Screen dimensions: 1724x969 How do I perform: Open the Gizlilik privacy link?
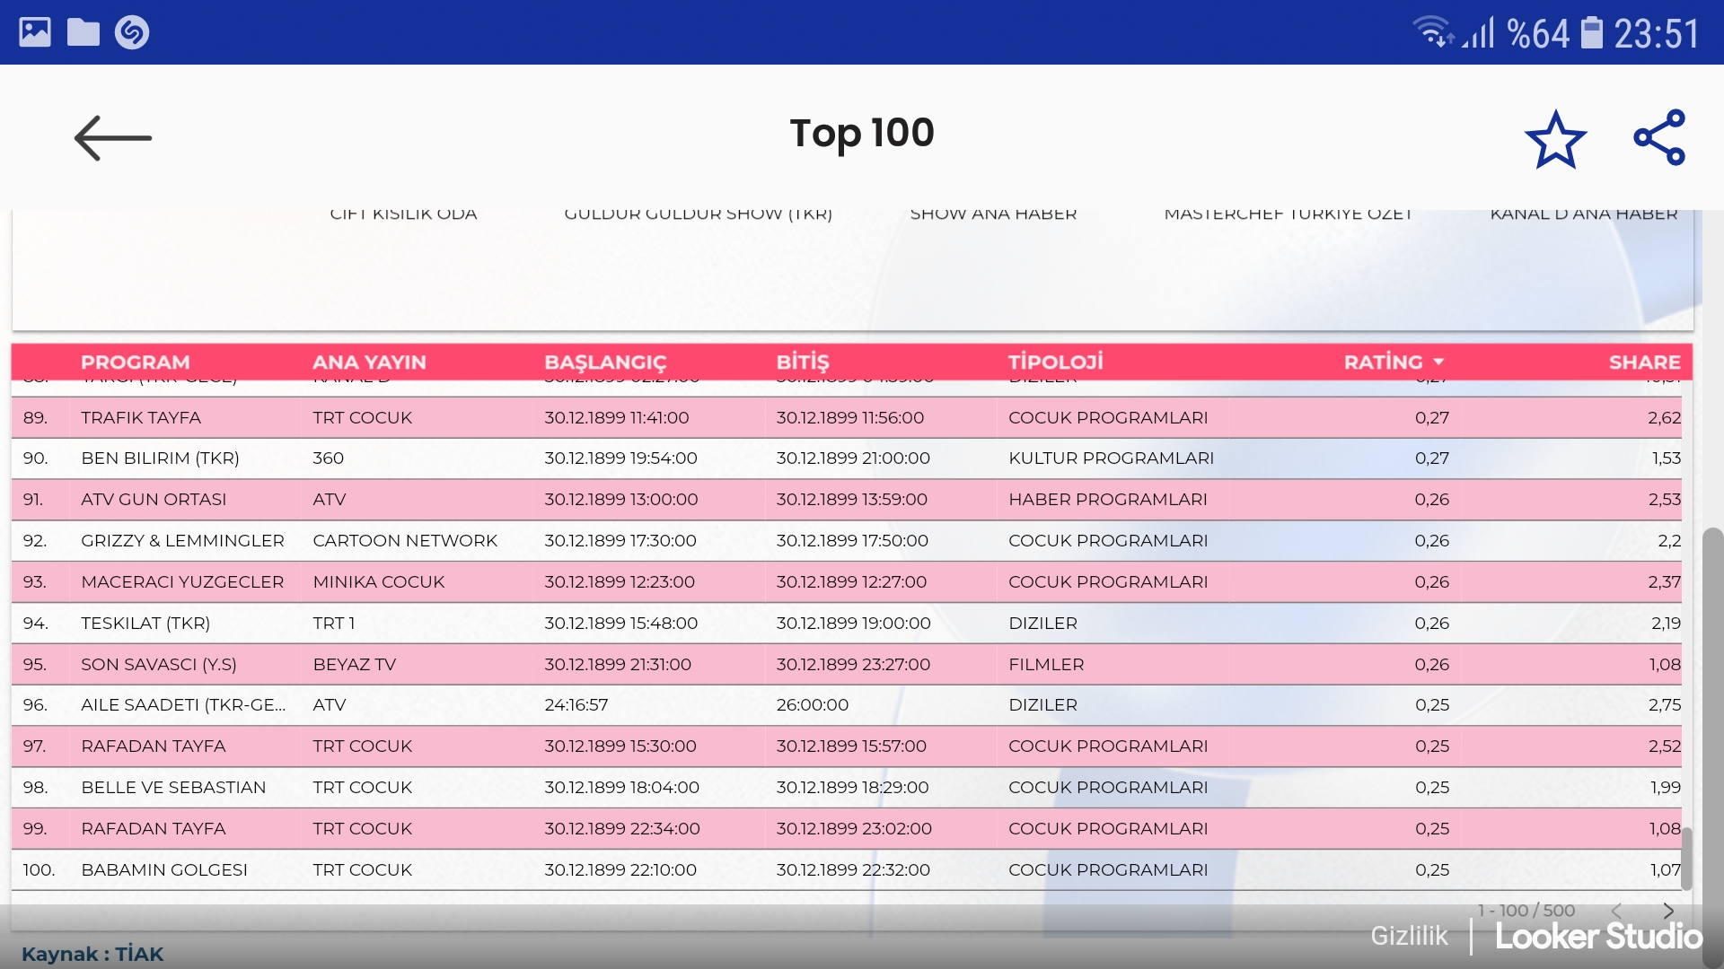coord(1409,936)
